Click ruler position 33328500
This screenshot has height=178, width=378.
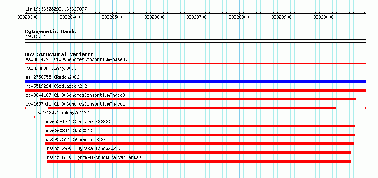(112, 17)
